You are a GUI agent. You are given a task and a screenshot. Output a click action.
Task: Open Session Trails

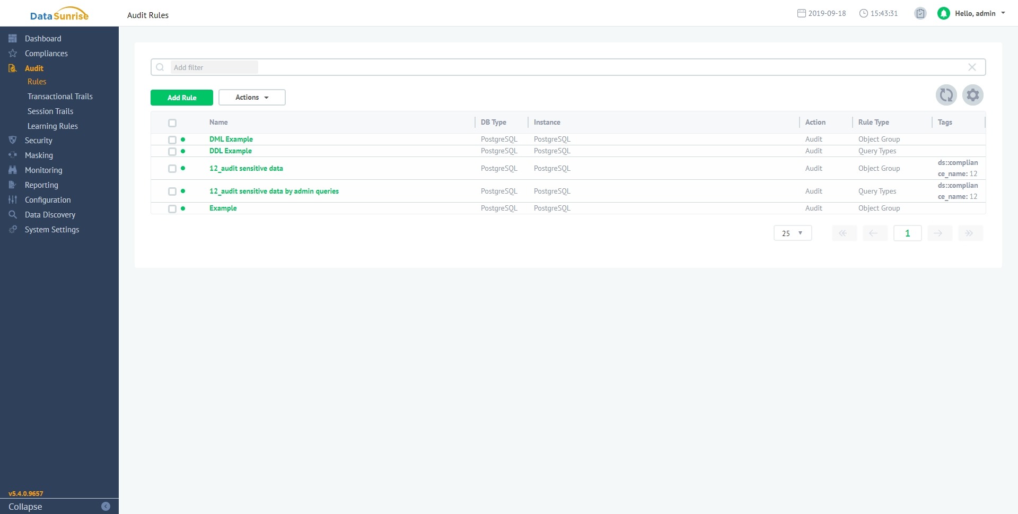tap(50, 111)
